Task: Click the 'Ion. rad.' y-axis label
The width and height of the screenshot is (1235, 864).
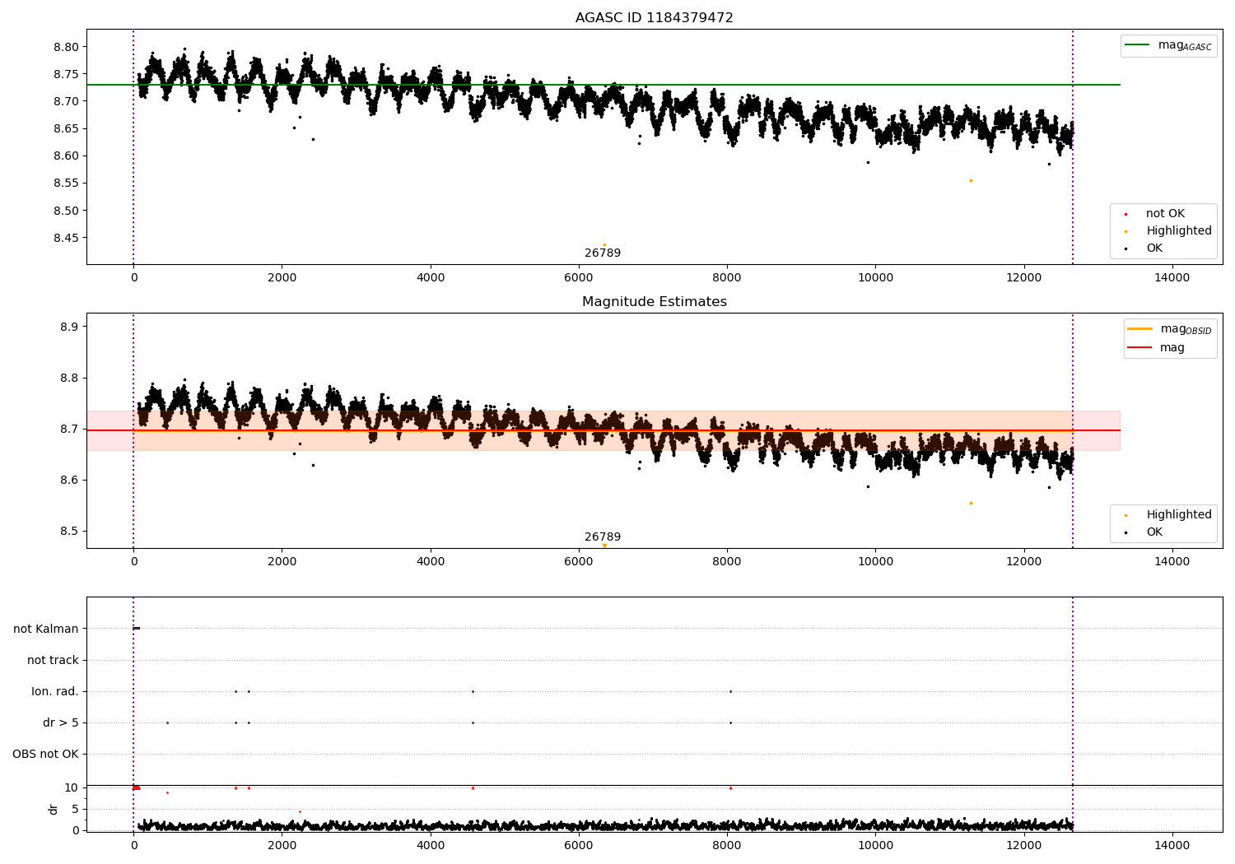Action: 55,691
